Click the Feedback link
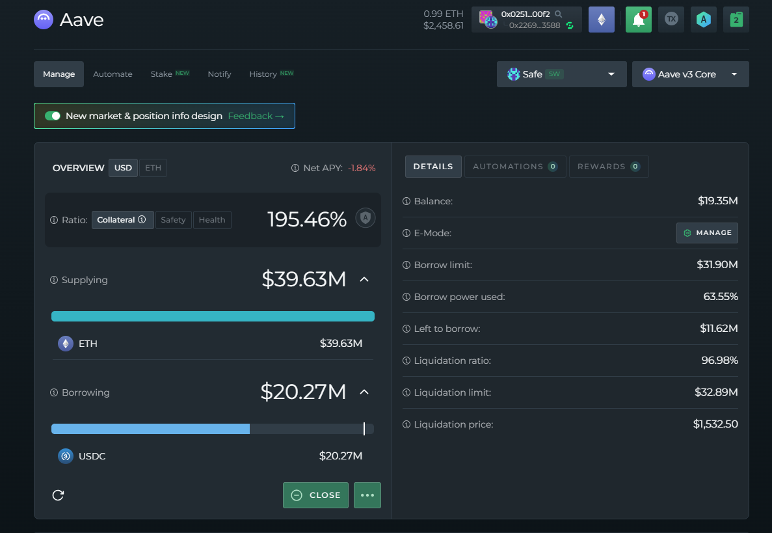The width and height of the screenshot is (772, 533). (x=256, y=116)
